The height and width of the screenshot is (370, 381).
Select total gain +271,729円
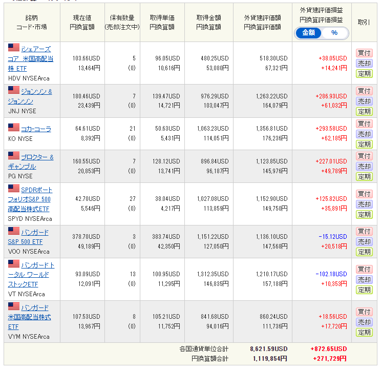point(330,359)
